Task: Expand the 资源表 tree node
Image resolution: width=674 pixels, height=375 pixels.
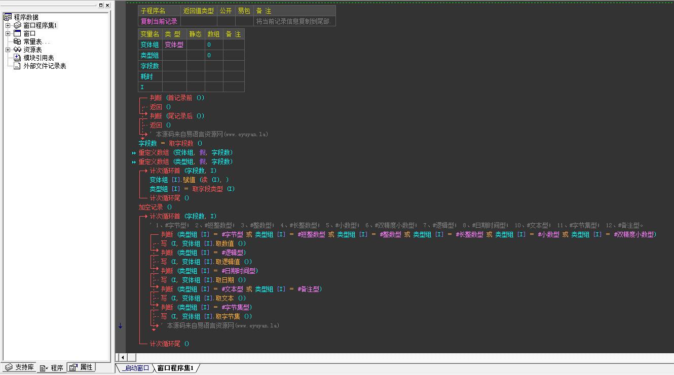Action: click(8, 50)
